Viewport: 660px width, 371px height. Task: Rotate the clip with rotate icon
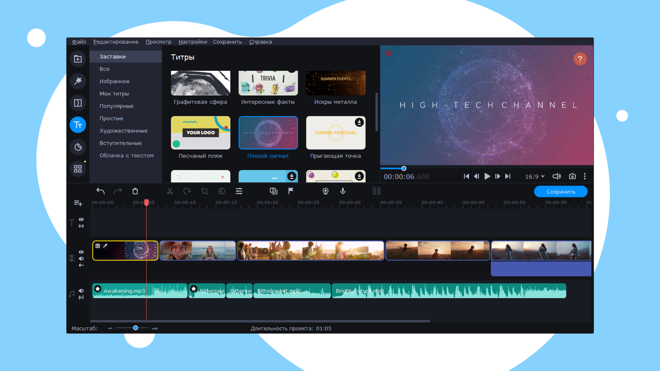[x=187, y=191]
